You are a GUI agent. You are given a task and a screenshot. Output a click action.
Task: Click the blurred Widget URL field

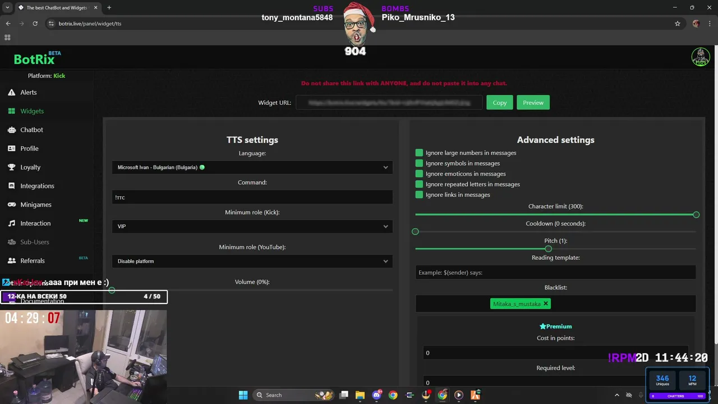click(x=389, y=103)
